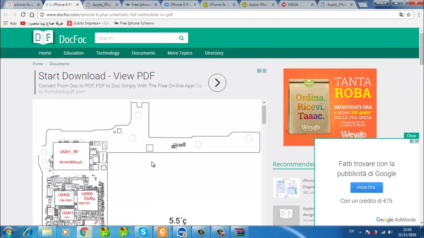
Task: Open the translate page icon in address bar
Action: coord(401,15)
